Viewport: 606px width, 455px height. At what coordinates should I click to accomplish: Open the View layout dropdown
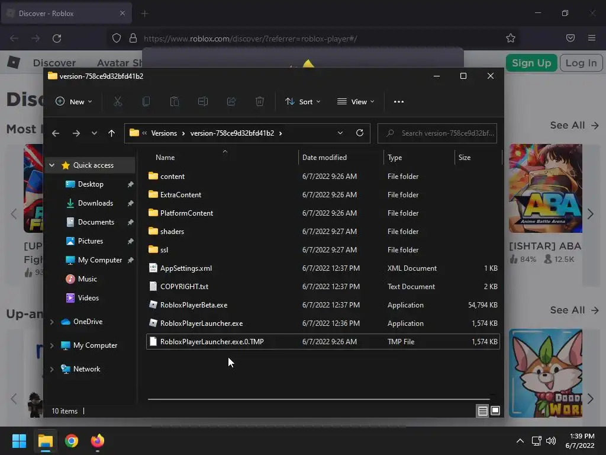click(x=356, y=102)
